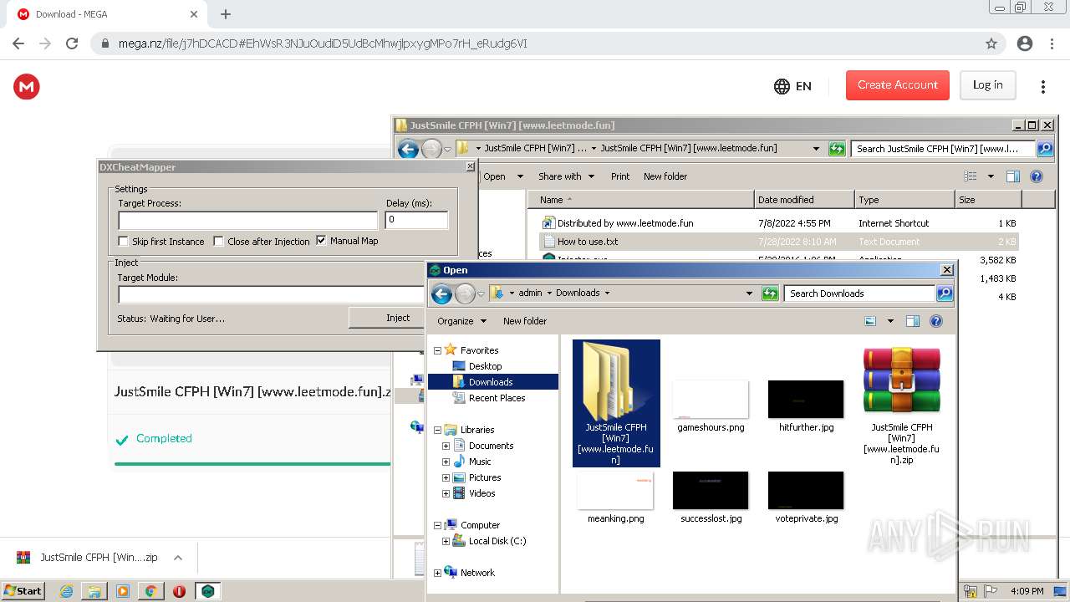
Task: Open help in the Open dialog toolbar
Action: (x=936, y=321)
